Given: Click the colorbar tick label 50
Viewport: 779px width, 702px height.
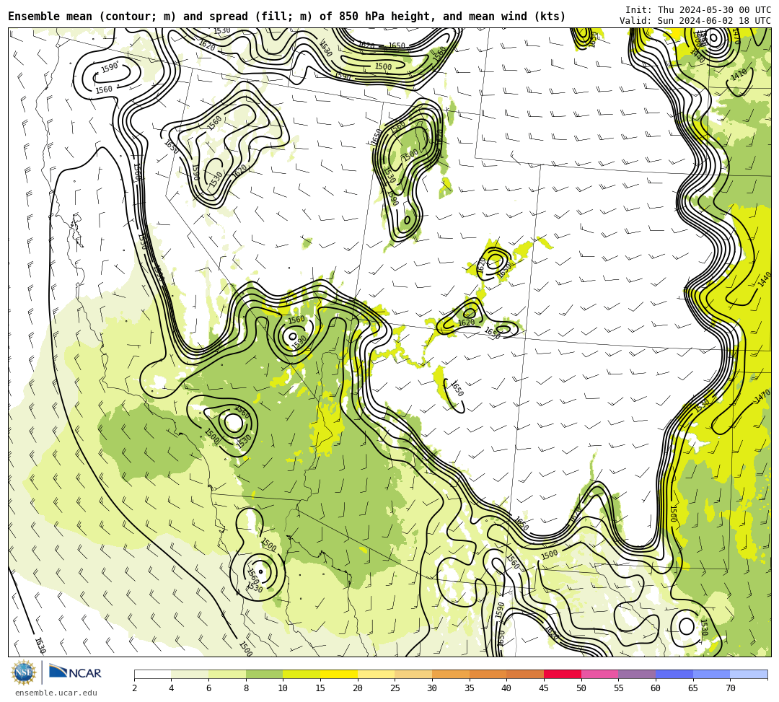Looking at the screenshot, I should [x=581, y=688].
